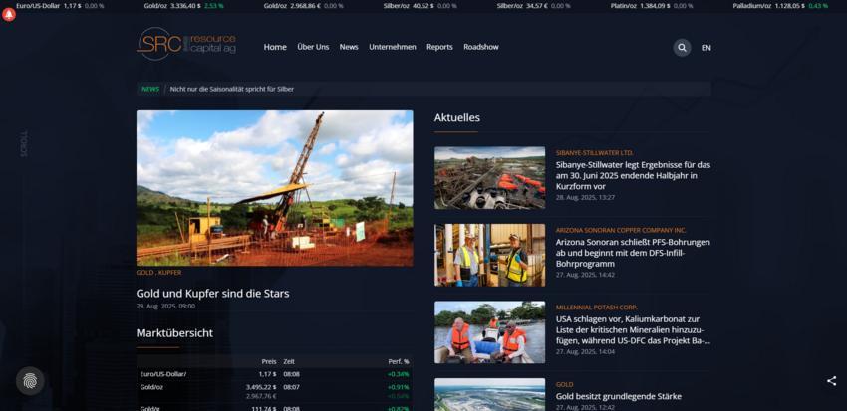847x411 pixels.
Task: Click the Preis column header
Action: pyautogui.click(x=269, y=362)
